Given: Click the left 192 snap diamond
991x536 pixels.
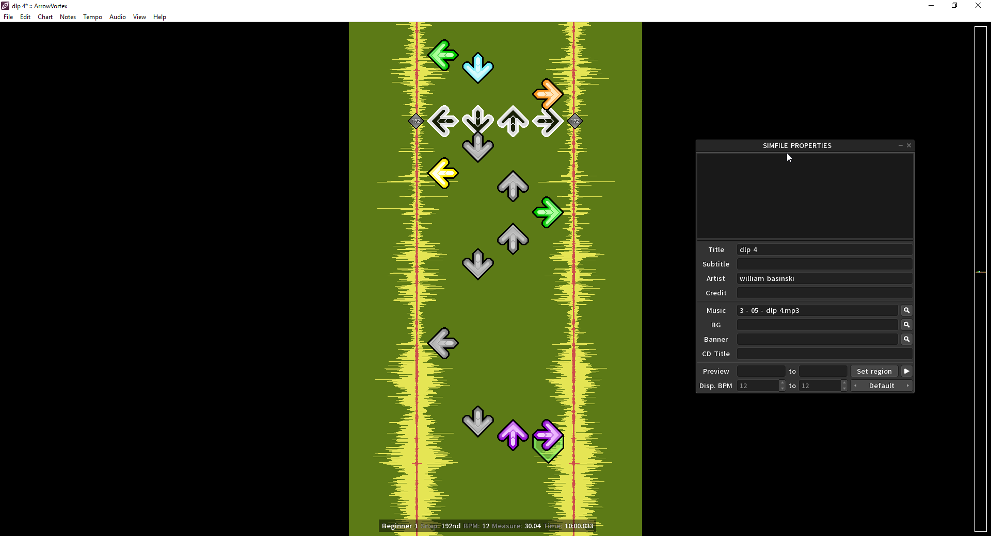Looking at the screenshot, I should [416, 121].
